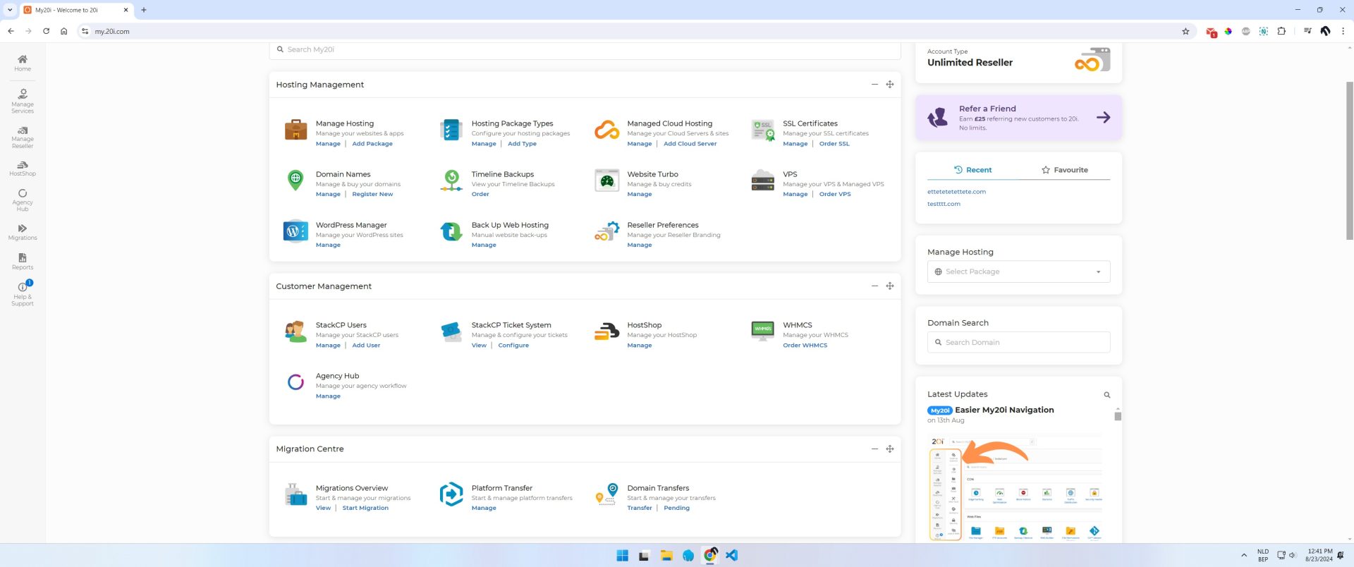The height and width of the screenshot is (567, 1354).
Task: Click the Add Package link
Action: (x=372, y=144)
